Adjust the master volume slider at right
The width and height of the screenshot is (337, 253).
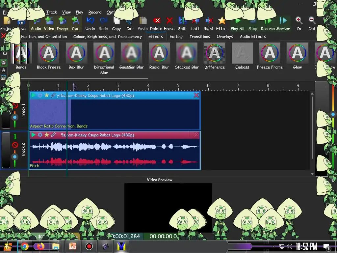tap(333, 114)
